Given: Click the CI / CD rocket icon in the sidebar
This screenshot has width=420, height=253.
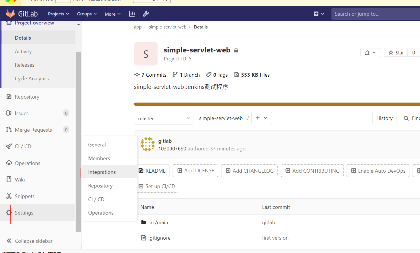Looking at the screenshot, I should pyautogui.click(x=9, y=146).
